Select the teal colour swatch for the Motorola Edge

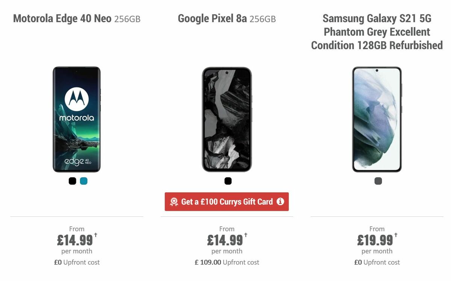83,181
